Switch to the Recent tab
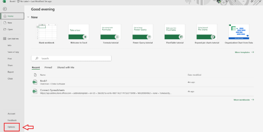Screen dimensions: 263x132 click(x=36, y=68)
